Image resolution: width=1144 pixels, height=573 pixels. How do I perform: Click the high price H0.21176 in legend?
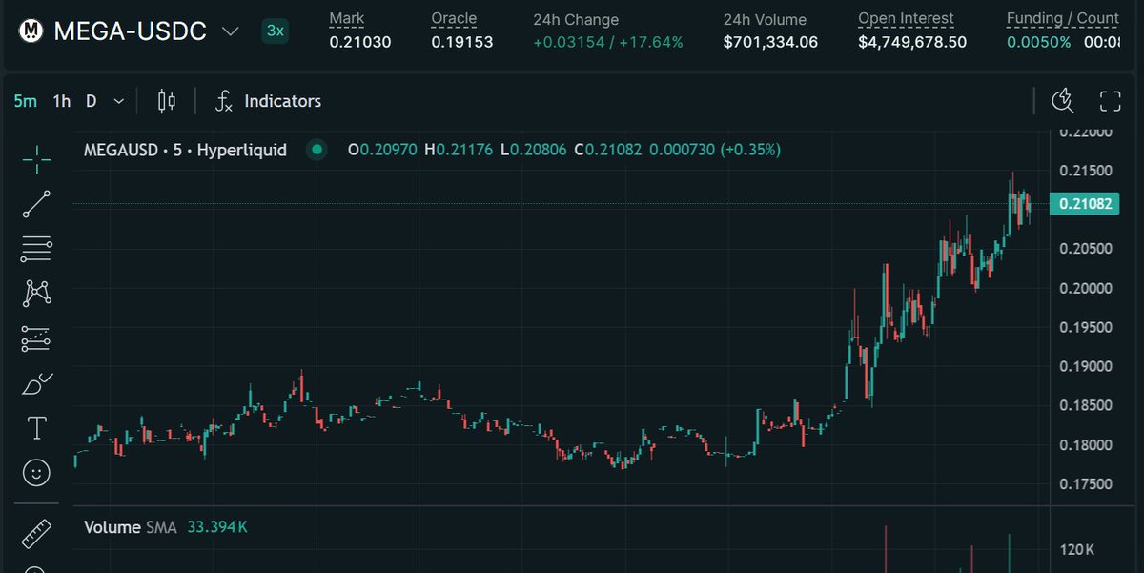[459, 150]
